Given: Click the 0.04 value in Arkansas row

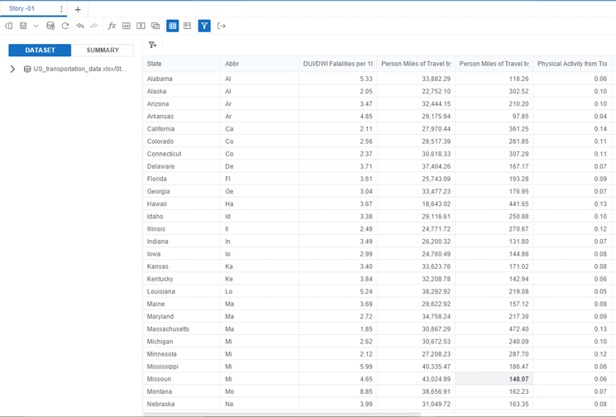Looking at the screenshot, I should tap(572, 117).
